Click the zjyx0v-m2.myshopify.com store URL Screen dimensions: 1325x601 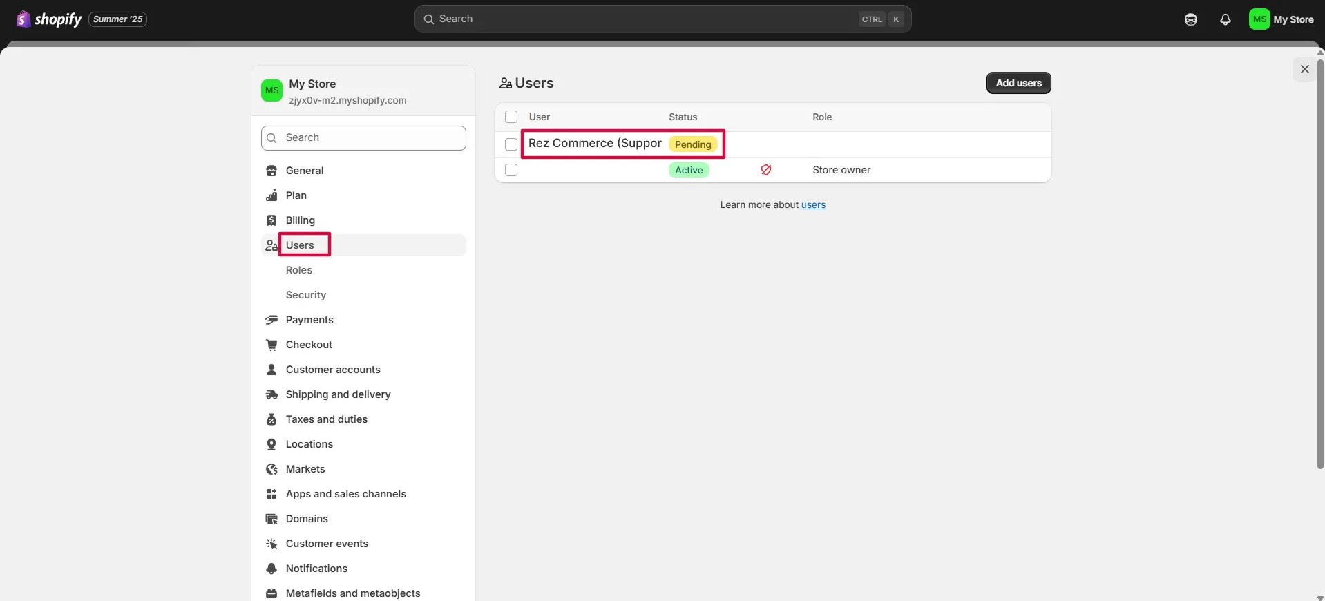(x=347, y=100)
